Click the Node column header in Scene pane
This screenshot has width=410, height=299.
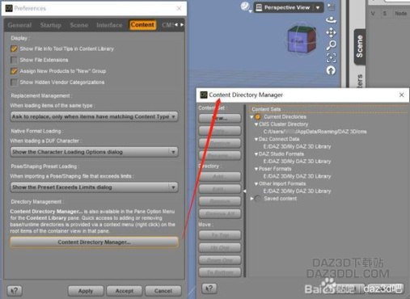point(400,14)
